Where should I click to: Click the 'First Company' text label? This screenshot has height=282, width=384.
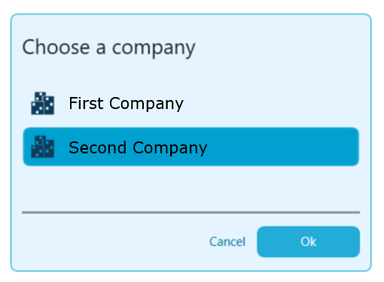126,103
